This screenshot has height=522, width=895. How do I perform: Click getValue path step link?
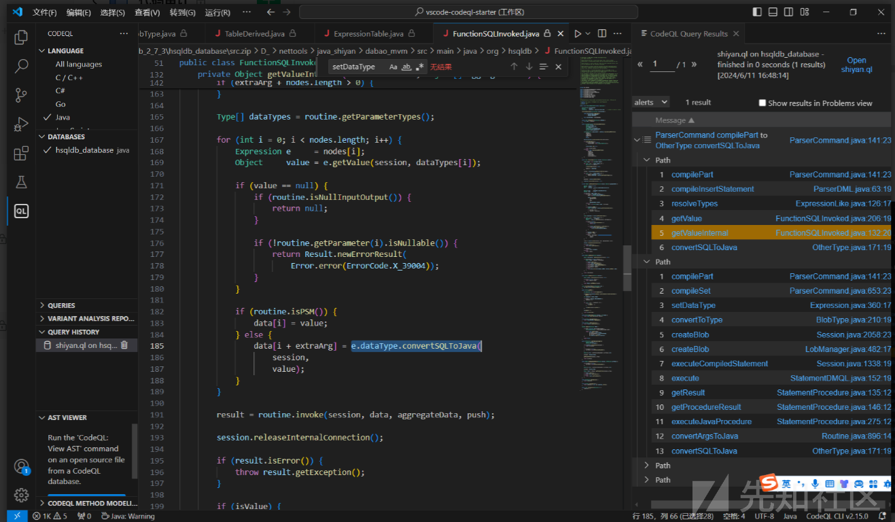(x=686, y=218)
